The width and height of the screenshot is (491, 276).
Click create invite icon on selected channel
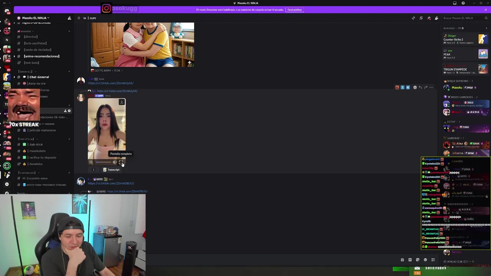(65, 111)
